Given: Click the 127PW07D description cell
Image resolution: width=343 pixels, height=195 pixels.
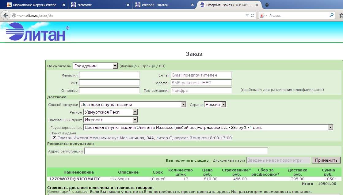Looking at the screenshot, I should [120, 179].
